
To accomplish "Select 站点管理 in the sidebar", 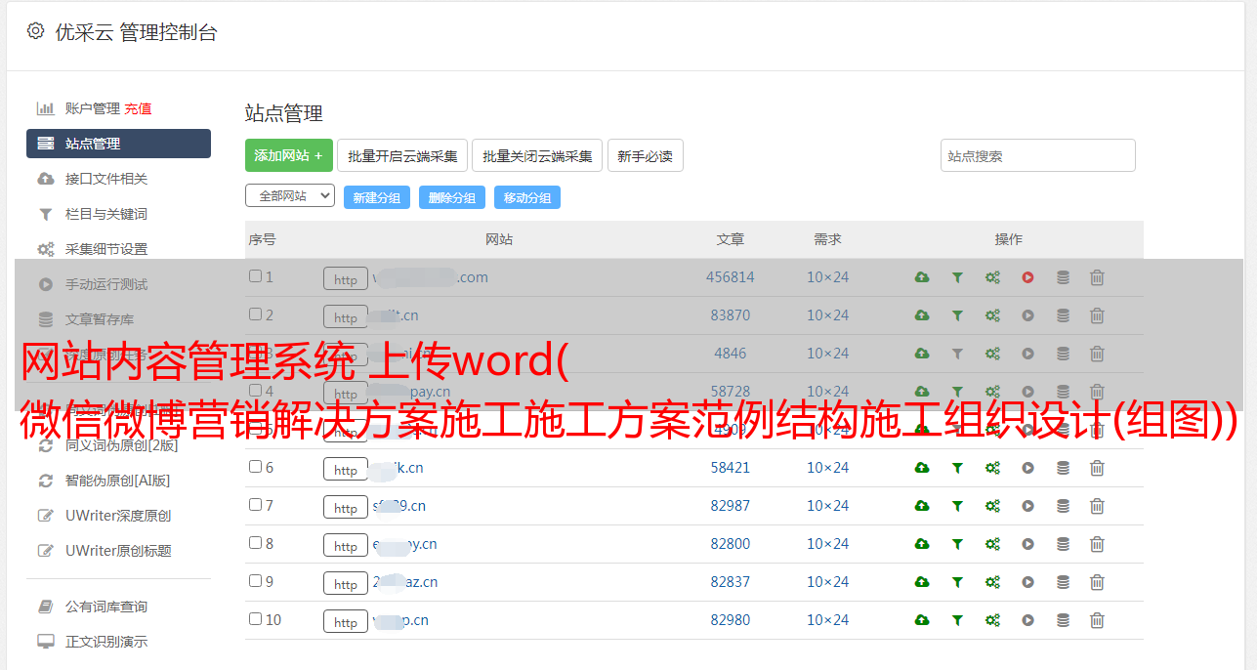I will 118,144.
